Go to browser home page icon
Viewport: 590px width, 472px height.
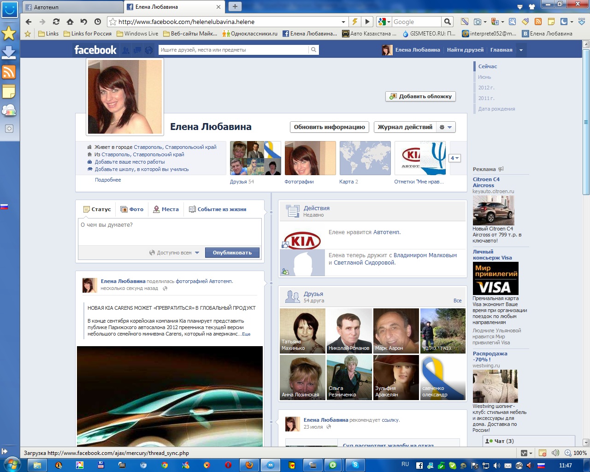coord(70,22)
